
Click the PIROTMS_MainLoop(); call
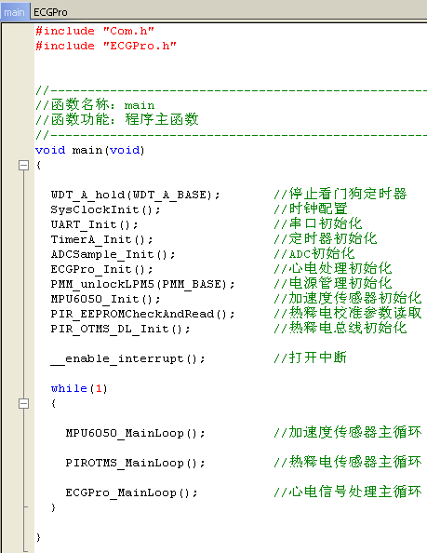click(135, 463)
